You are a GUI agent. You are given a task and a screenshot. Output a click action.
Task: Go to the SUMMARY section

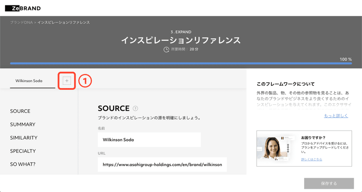tap(23, 125)
